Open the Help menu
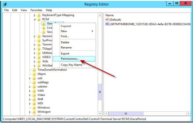This screenshot has height=123, width=193. point(49,10)
